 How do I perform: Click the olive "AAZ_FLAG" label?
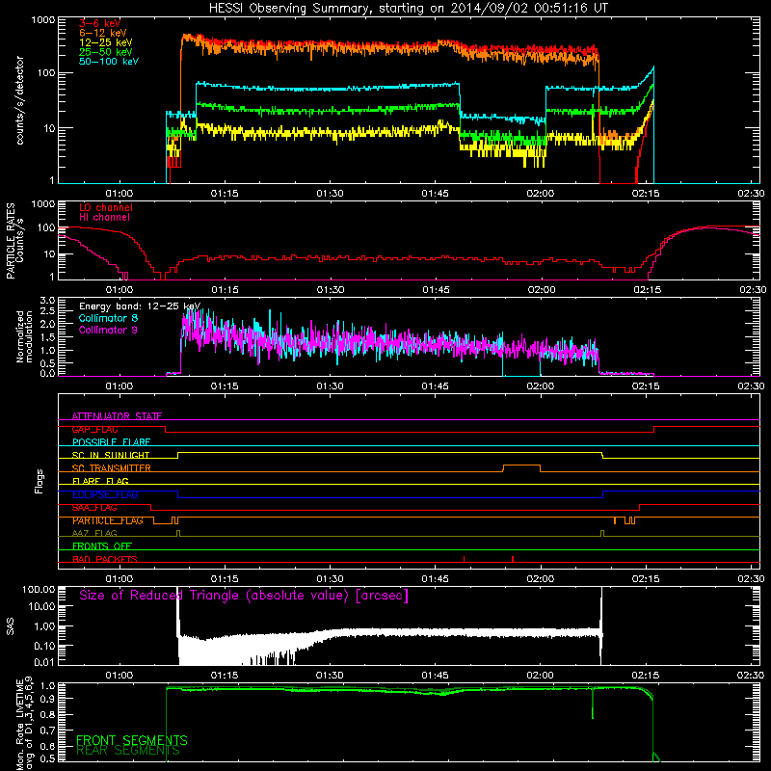(94, 533)
